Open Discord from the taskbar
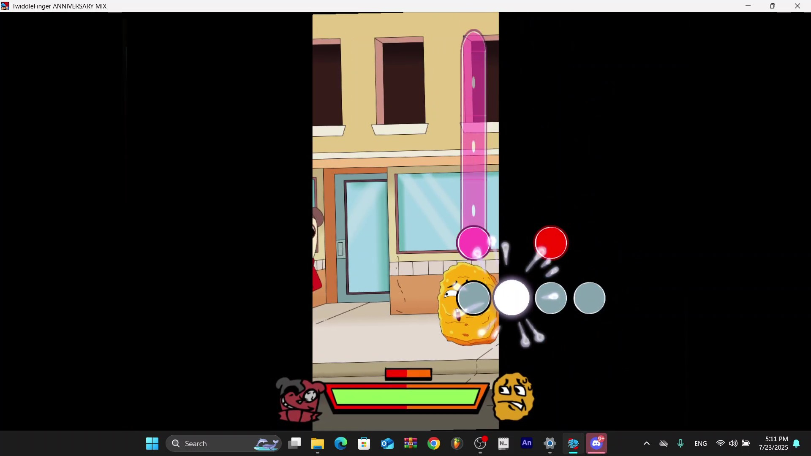The width and height of the screenshot is (811, 456). point(596,443)
